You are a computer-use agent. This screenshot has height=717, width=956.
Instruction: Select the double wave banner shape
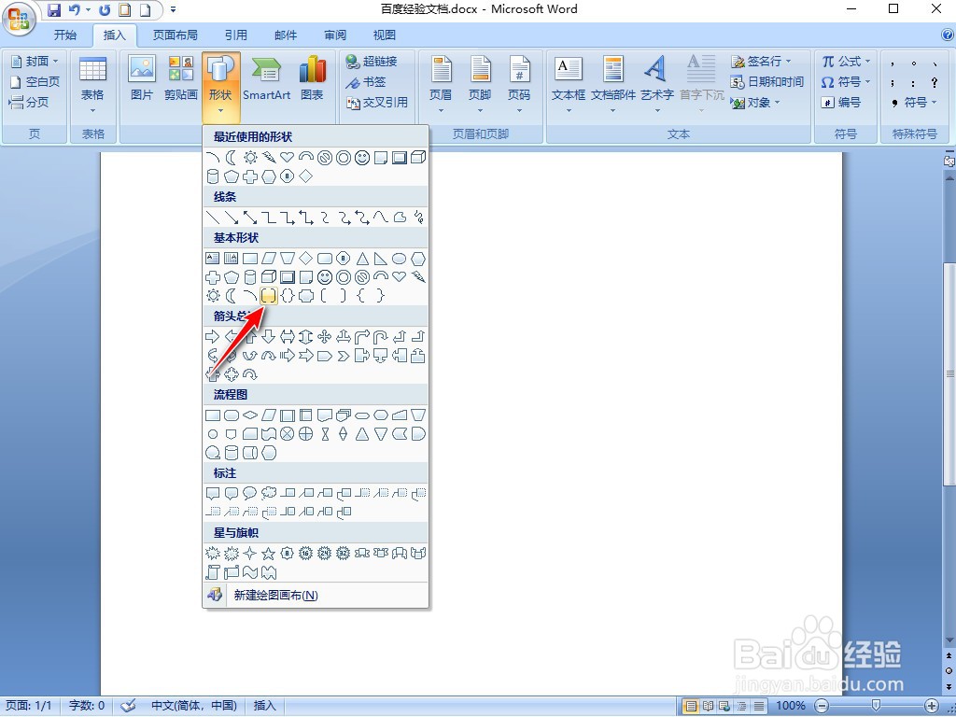(x=268, y=572)
